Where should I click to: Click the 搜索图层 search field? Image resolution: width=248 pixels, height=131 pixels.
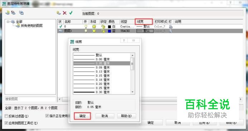coord(30,99)
